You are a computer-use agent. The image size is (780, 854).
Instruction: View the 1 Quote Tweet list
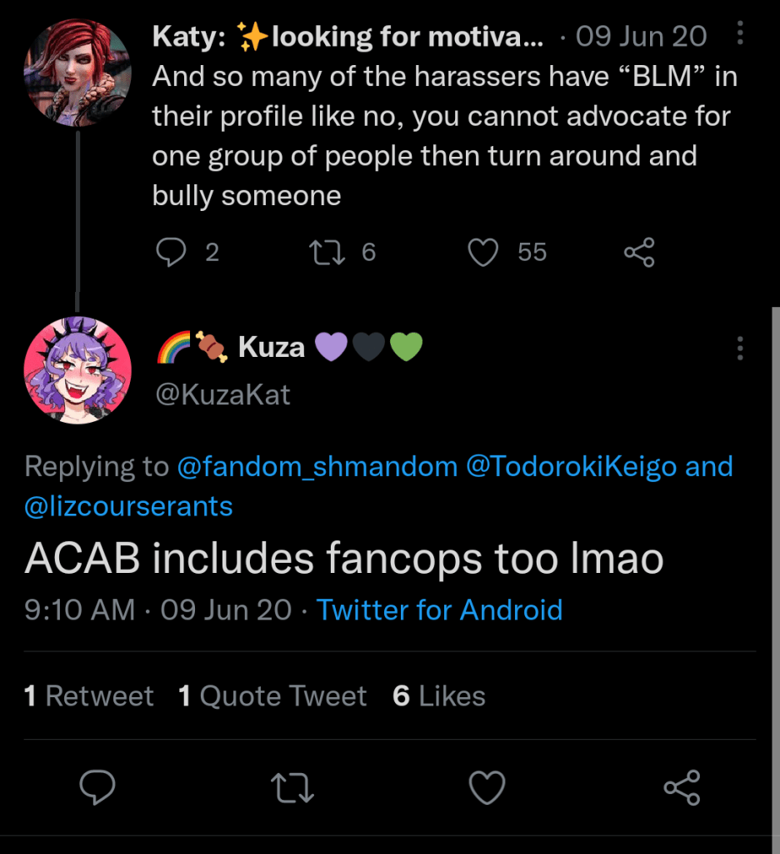pyautogui.click(x=272, y=696)
